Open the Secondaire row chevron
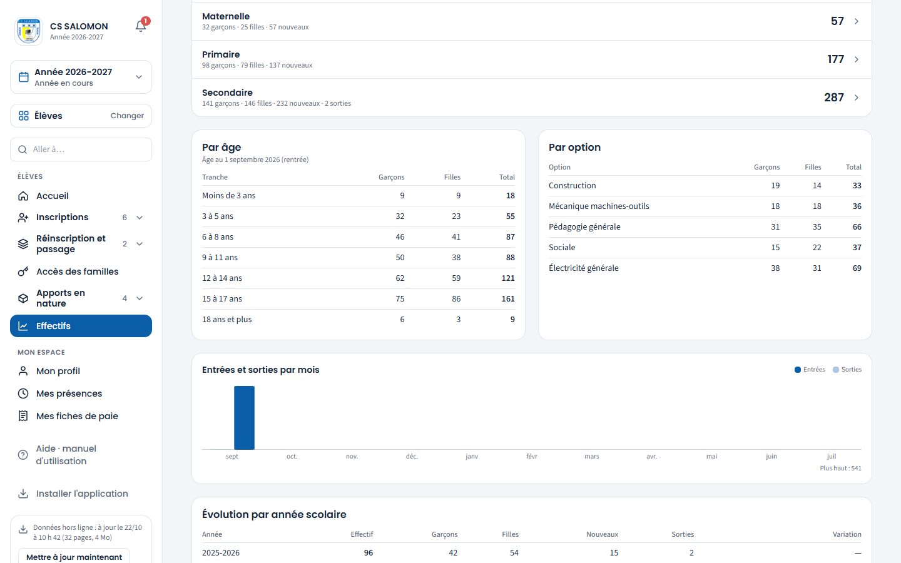This screenshot has width=901, height=563. (857, 98)
